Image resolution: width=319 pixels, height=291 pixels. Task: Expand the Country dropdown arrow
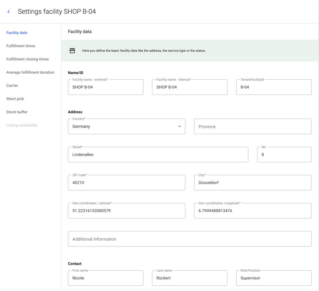pos(179,126)
